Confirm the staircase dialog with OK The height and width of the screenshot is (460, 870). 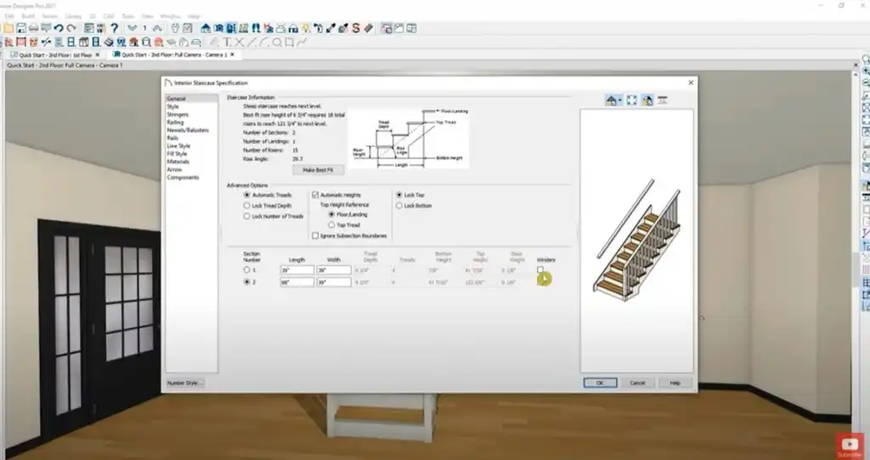[x=600, y=383]
